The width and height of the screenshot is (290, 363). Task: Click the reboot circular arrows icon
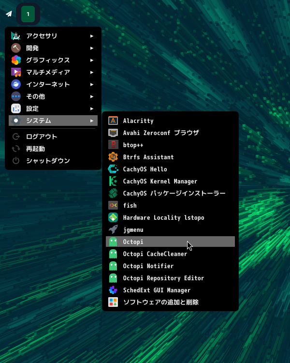tap(16, 149)
